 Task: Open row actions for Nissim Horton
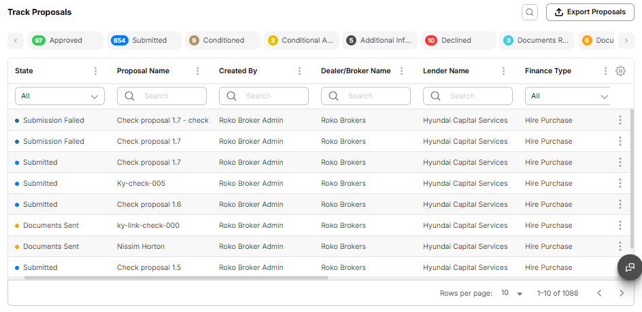tap(620, 246)
